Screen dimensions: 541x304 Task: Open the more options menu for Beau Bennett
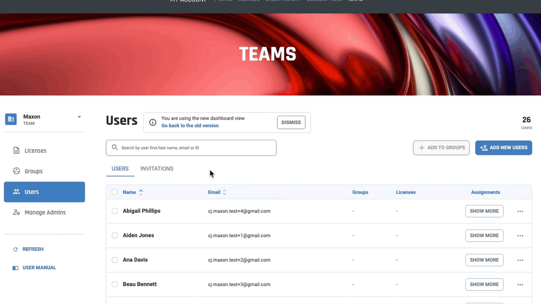point(520,285)
